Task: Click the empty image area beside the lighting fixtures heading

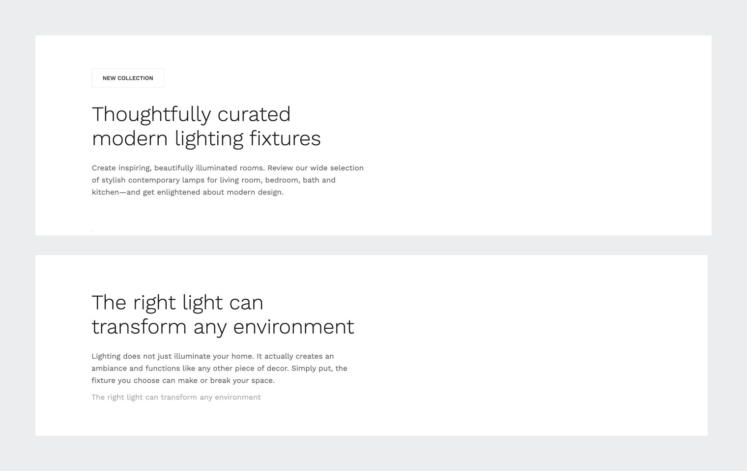Action: [x=541, y=135]
